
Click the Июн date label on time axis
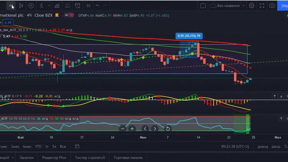point(143,137)
